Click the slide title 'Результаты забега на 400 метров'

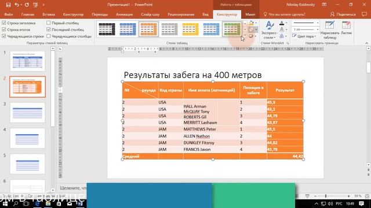(192, 75)
